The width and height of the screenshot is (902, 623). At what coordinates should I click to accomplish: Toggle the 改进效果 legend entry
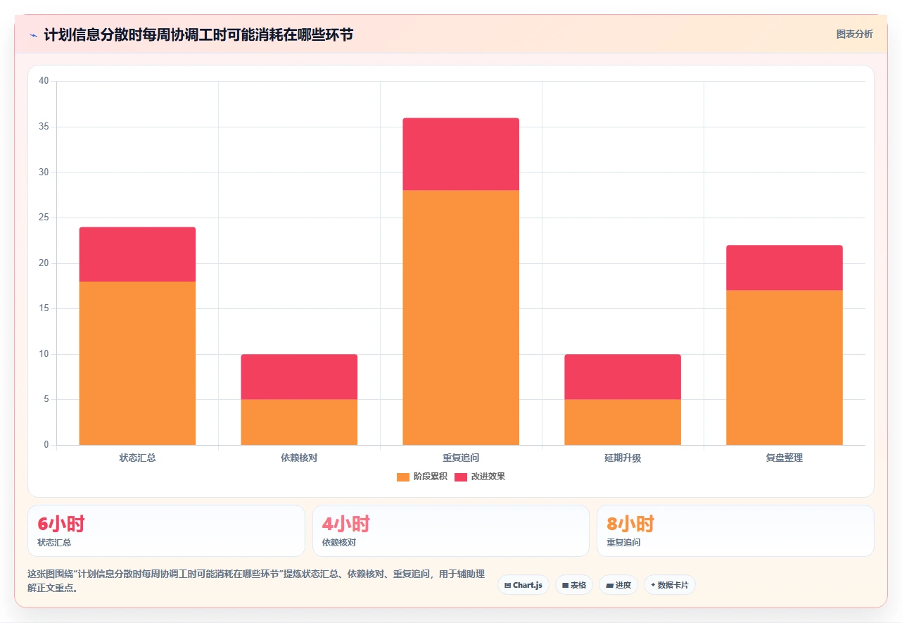[480, 477]
